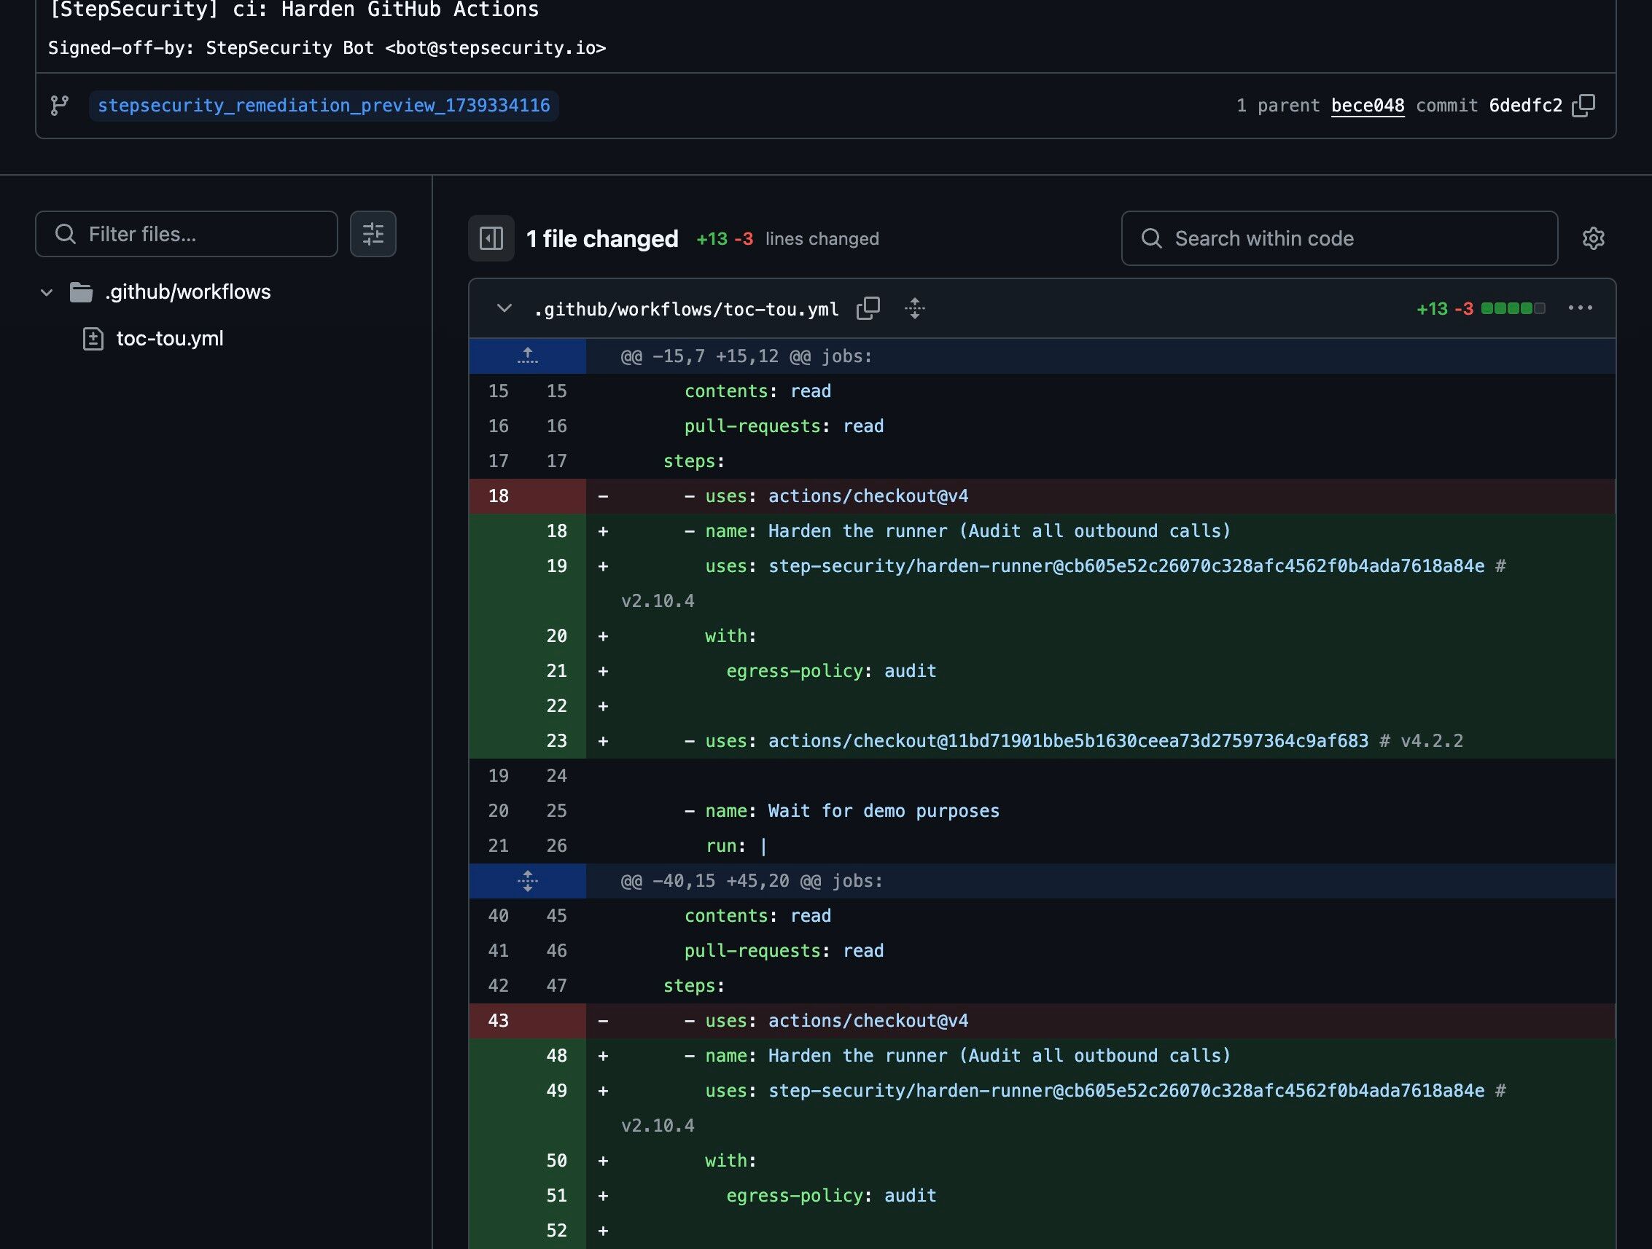Focus the Search within code field
The width and height of the screenshot is (1652, 1249).
click(x=1339, y=238)
